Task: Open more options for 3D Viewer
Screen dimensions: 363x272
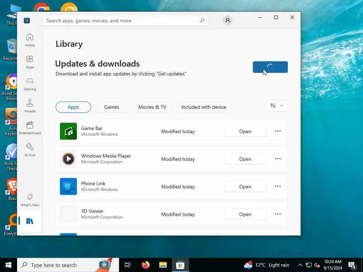Action: coord(278,214)
